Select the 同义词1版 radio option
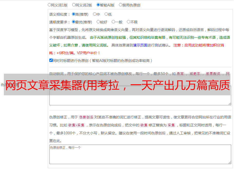This screenshot has height=169, width=234. (x=49, y=5)
